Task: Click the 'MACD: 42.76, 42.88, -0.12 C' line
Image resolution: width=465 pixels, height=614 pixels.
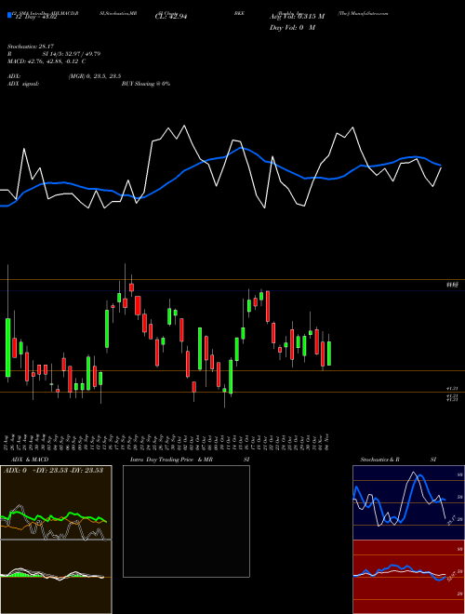Action: (x=46, y=61)
